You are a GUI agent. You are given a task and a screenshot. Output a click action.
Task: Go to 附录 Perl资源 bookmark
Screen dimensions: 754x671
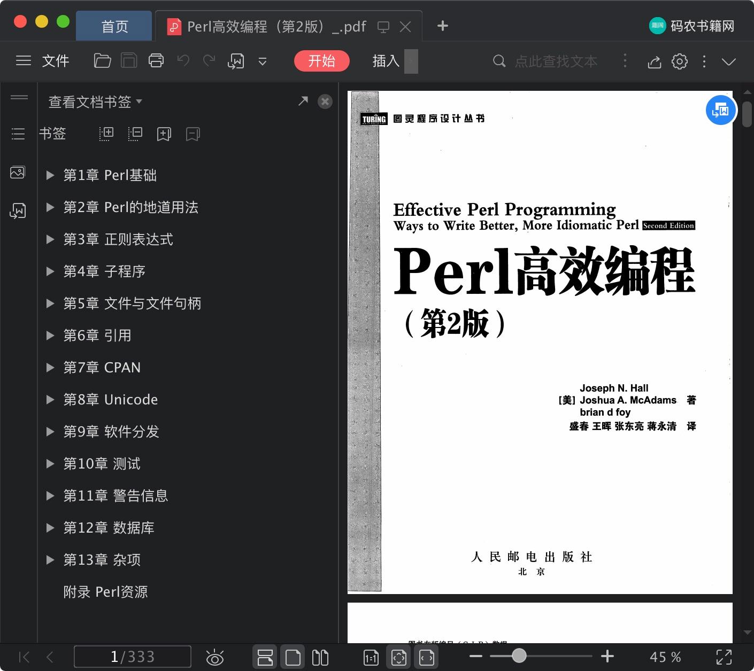pos(105,592)
